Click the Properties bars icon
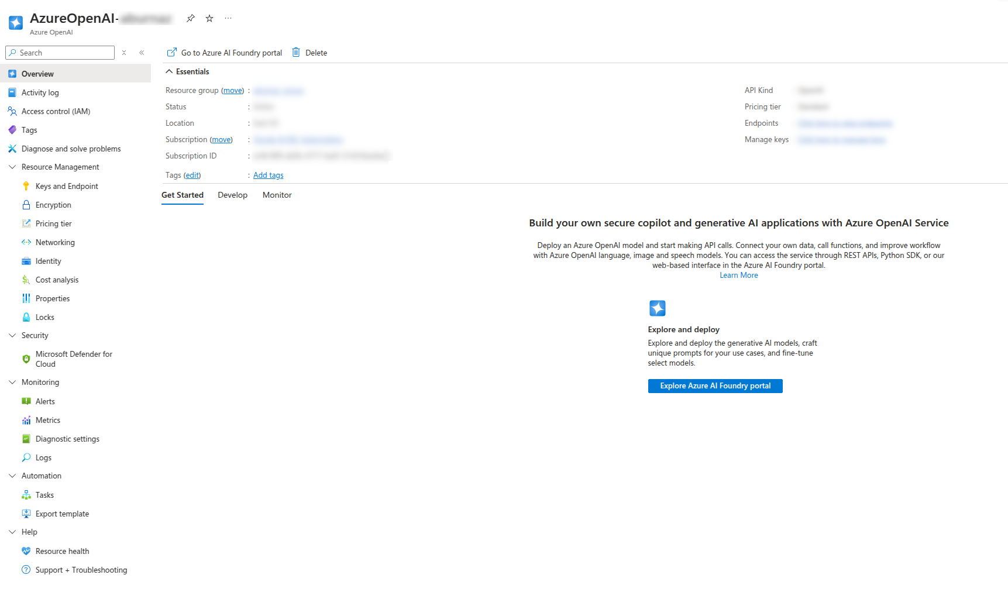The height and width of the screenshot is (606, 1008). tap(26, 298)
